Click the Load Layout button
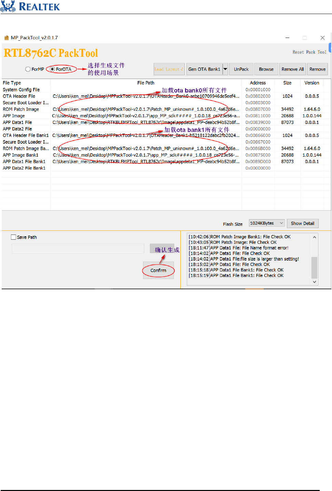The height and width of the screenshot is (491, 332). point(169,69)
